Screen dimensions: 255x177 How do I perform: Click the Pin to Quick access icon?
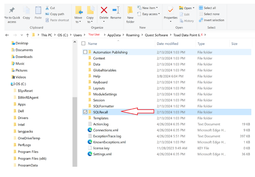point(12,10)
